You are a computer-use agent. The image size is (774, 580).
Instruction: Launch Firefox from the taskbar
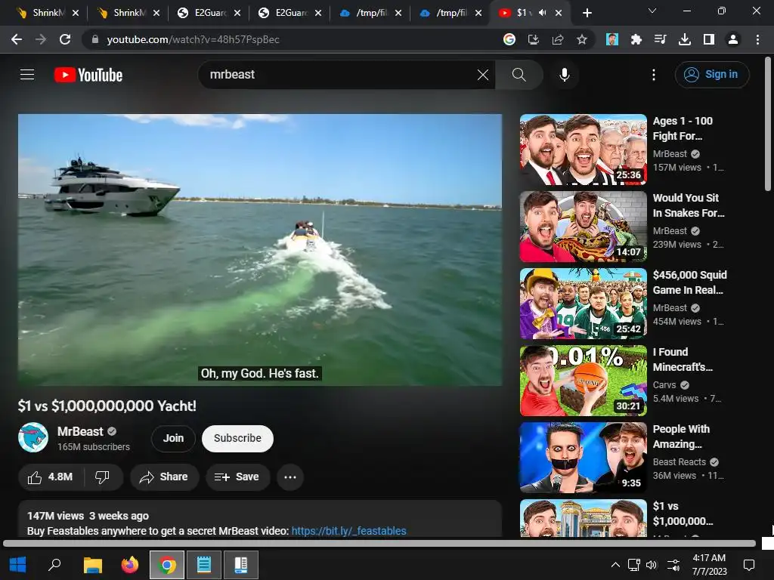pos(130,565)
